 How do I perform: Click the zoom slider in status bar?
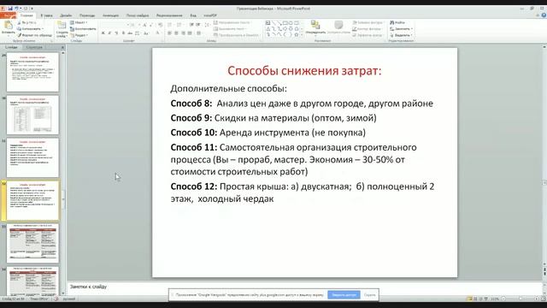pos(521,299)
